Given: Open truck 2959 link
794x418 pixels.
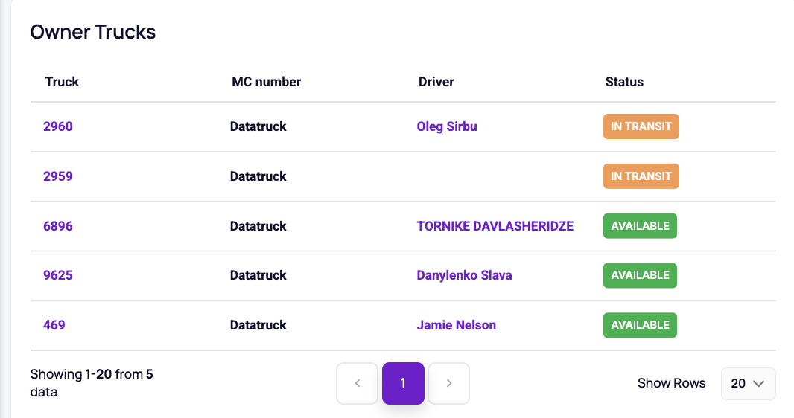Looking at the screenshot, I should point(58,176).
